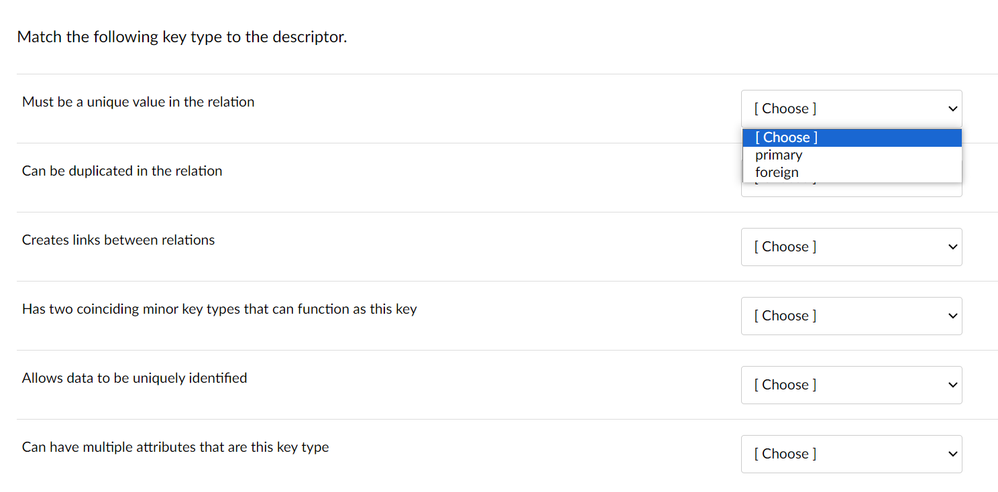This screenshot has width=998, height=492.
Task: Choose the highlighted "[ Choose ]" option
Action: (x=786, y=137)
